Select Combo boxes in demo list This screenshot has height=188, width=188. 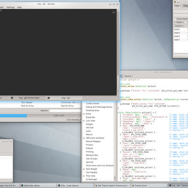click(93, 103)
